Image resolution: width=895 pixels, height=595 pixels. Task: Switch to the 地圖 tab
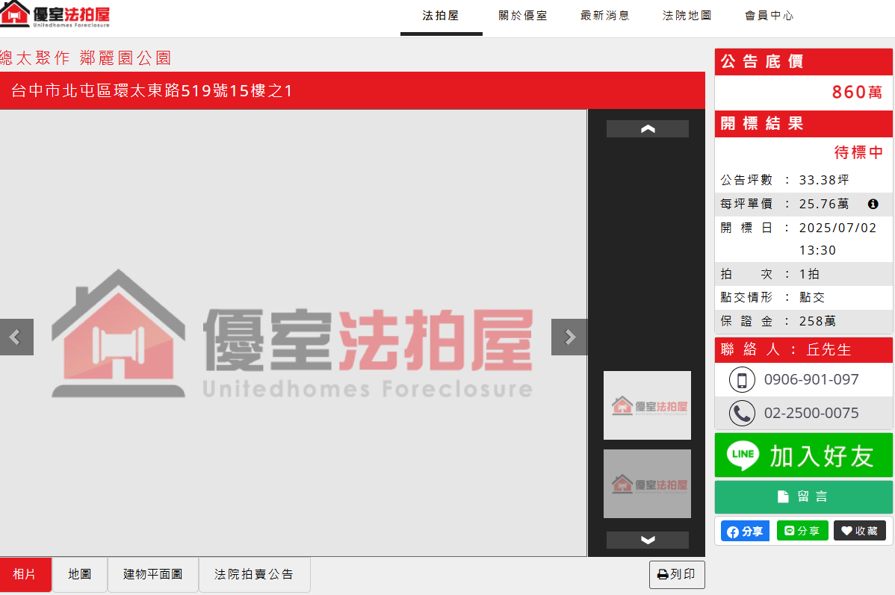click(x=80, y=574)
